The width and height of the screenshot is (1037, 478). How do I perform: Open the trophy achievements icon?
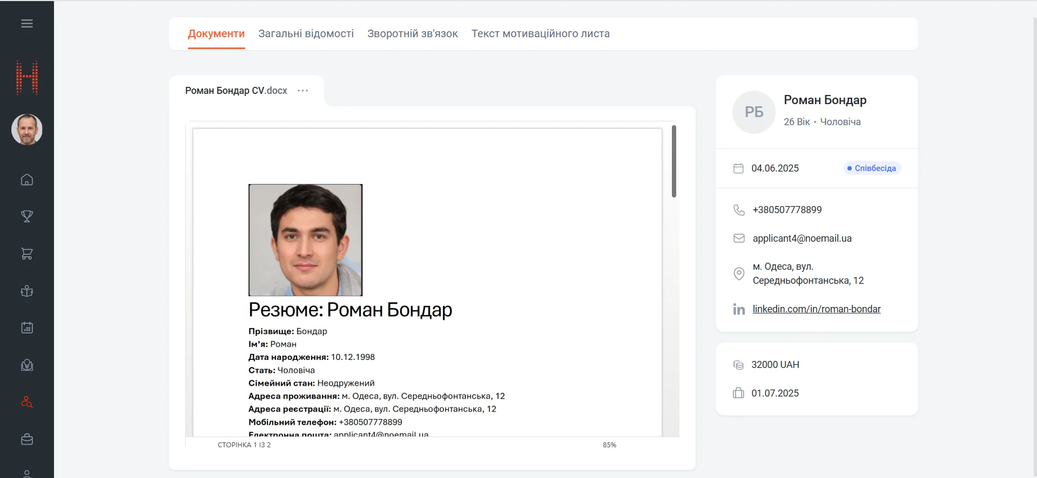pos(27,216)
